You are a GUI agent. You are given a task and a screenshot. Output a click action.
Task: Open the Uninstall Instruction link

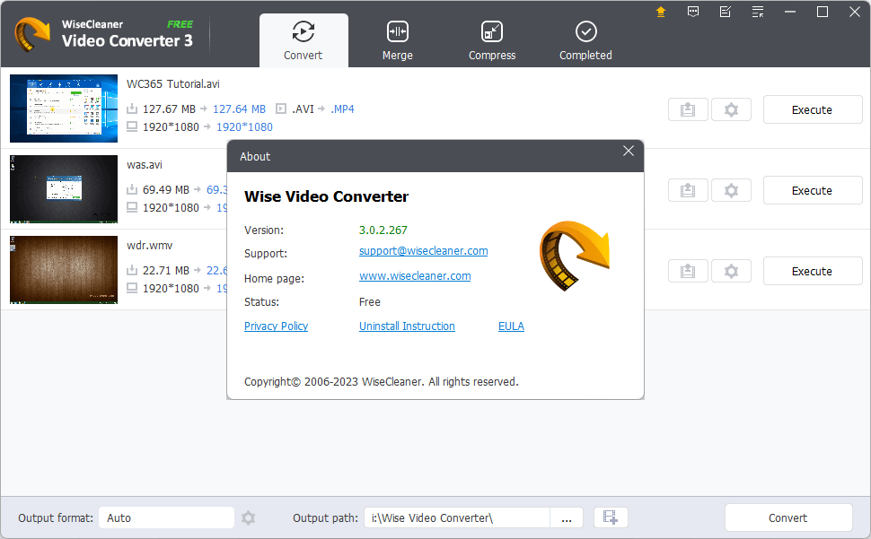click(407, 326)
